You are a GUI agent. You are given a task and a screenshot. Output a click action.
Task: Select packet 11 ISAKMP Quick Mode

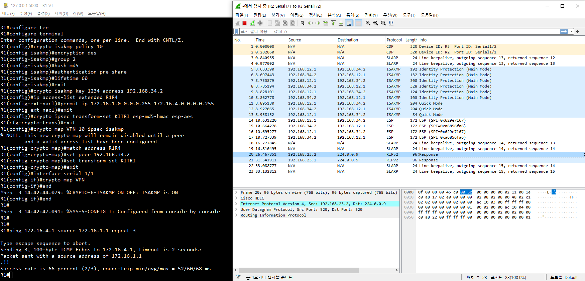[409, 103]
